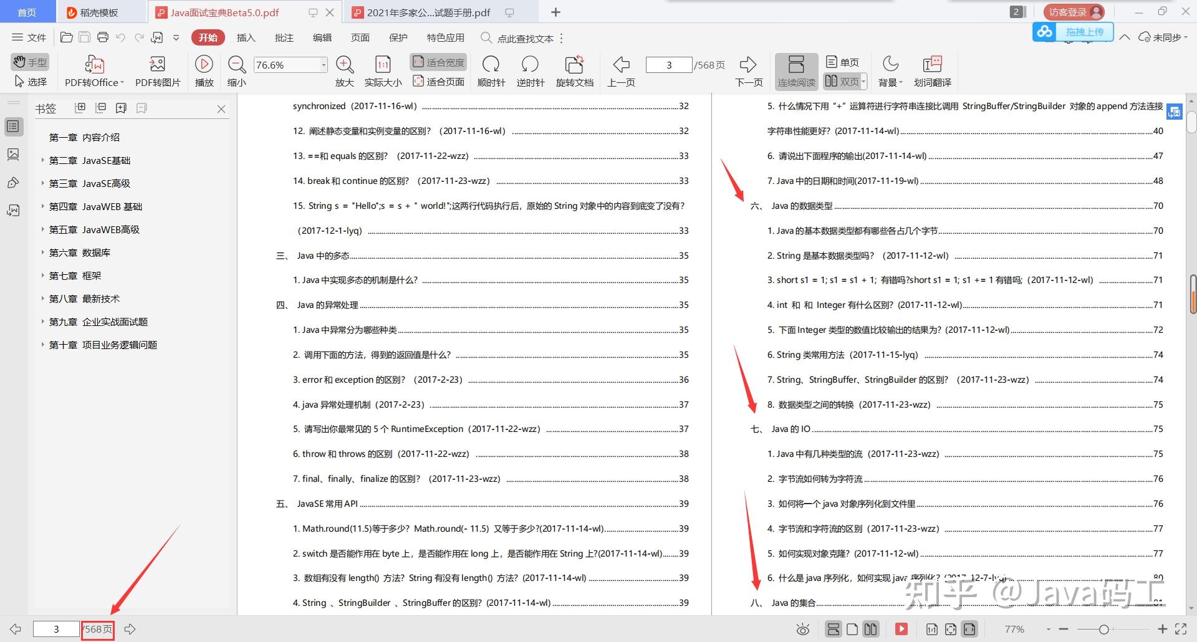Toggle 双页 two-page view mode
The width and height of the screenshot is (1197, 642).
pos(842,81)
